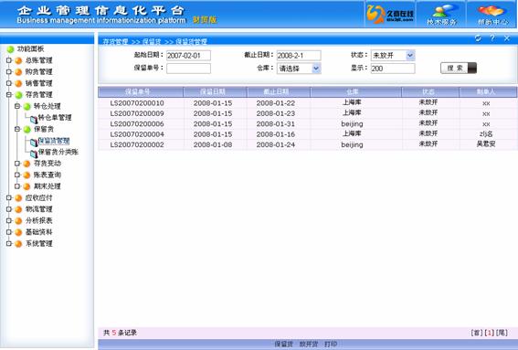Click the green orb beside 功能面板

pyautogui.click(x=11, y=49)
